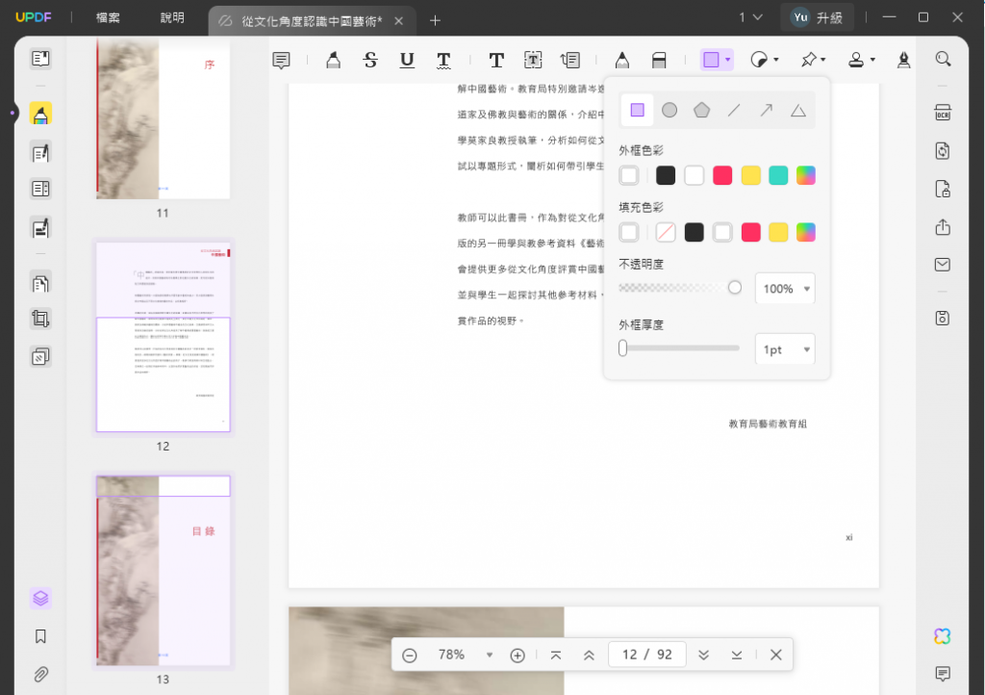The image size is (985, 695).
Task: Select the strikethrough annotation tool
Action: point(370,61)
